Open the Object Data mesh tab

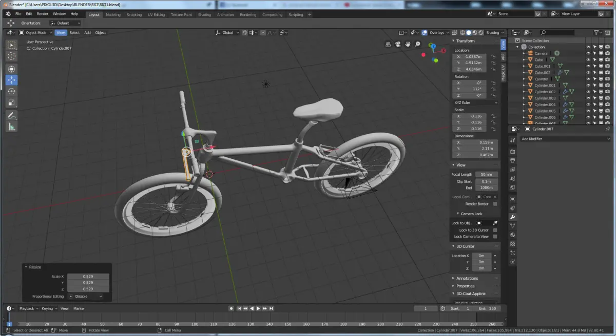(512, 226)
